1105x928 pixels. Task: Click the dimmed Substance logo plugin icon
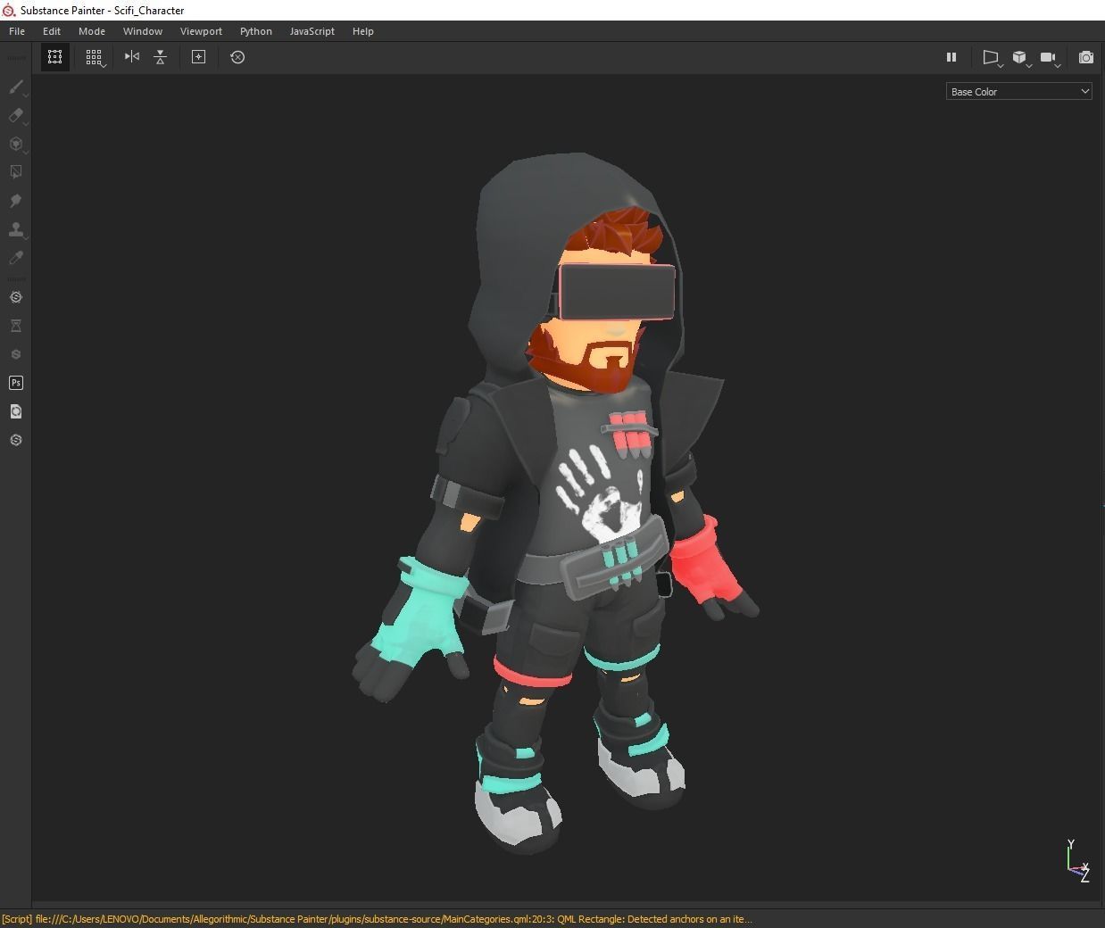16,354
